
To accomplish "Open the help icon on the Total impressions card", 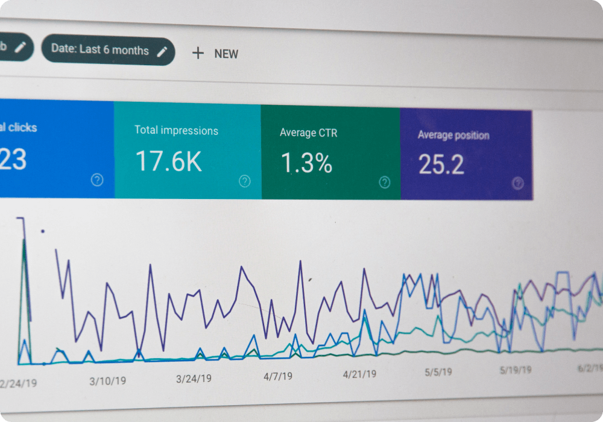I will [244, 181].
